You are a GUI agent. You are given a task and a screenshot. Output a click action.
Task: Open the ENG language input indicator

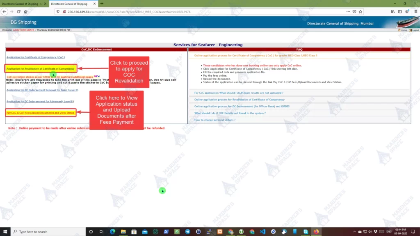click(389, 231)
